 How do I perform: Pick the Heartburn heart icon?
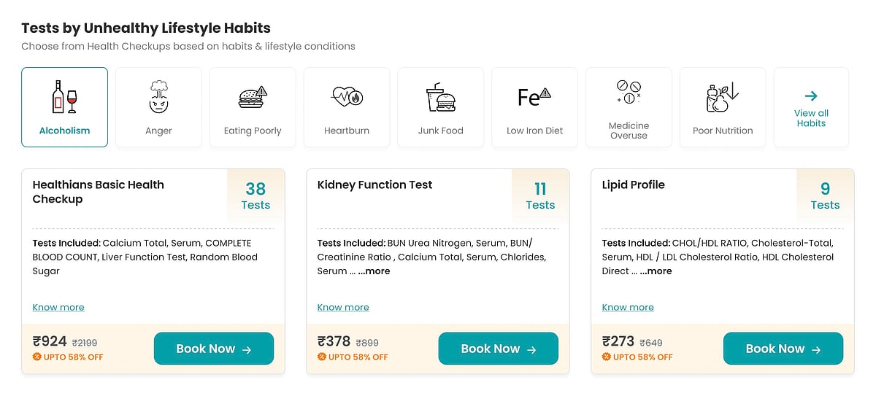(x=347, y=97)
